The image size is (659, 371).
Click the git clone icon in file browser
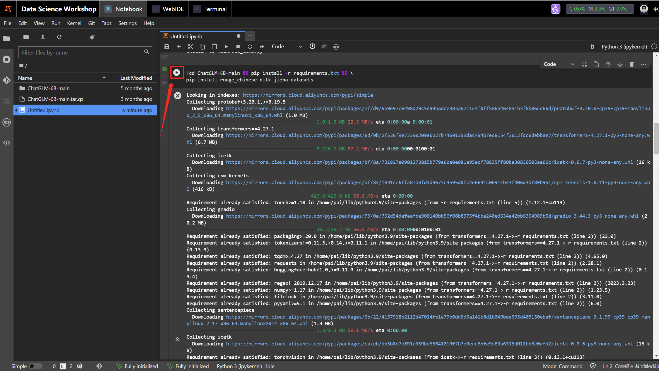(x=92, y=37)
